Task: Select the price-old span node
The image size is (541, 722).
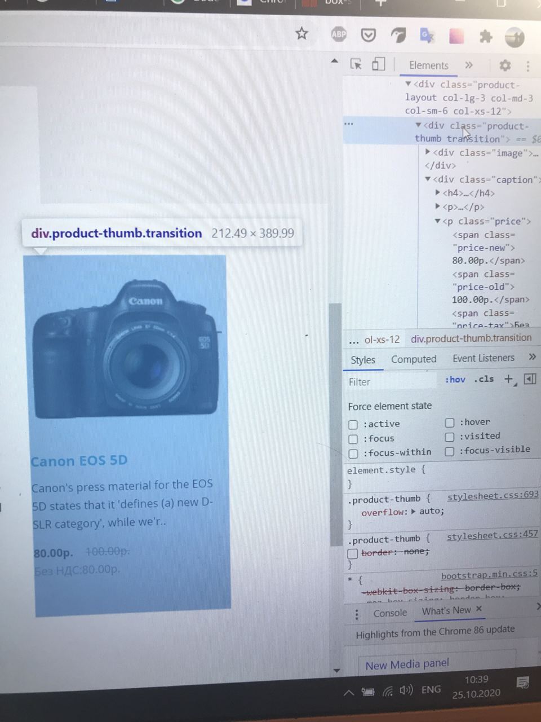Action: tap(490, 287)
